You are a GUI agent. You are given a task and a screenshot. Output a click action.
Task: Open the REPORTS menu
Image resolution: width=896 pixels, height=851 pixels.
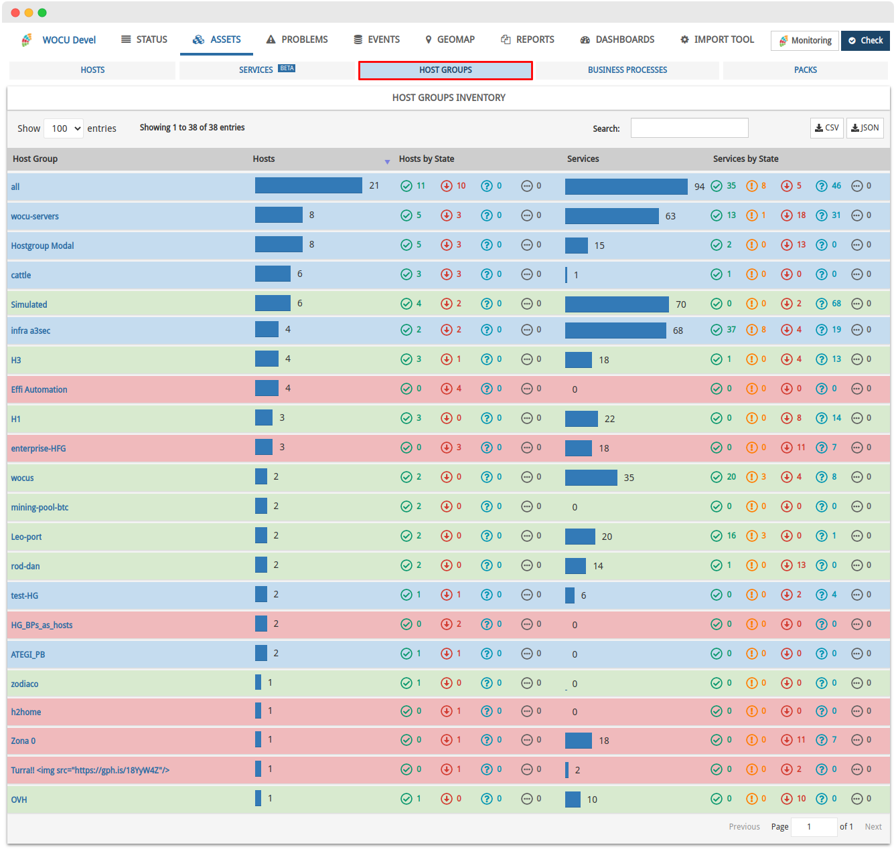click(x=528, y=39)
